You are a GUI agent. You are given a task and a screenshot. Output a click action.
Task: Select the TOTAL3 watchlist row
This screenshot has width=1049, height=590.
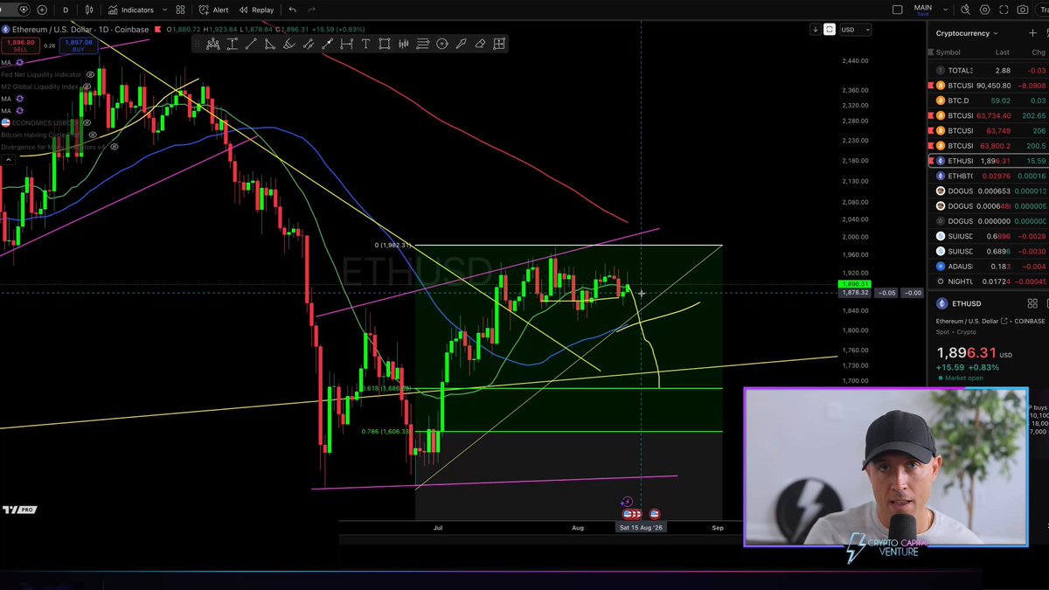coord(988,70)
